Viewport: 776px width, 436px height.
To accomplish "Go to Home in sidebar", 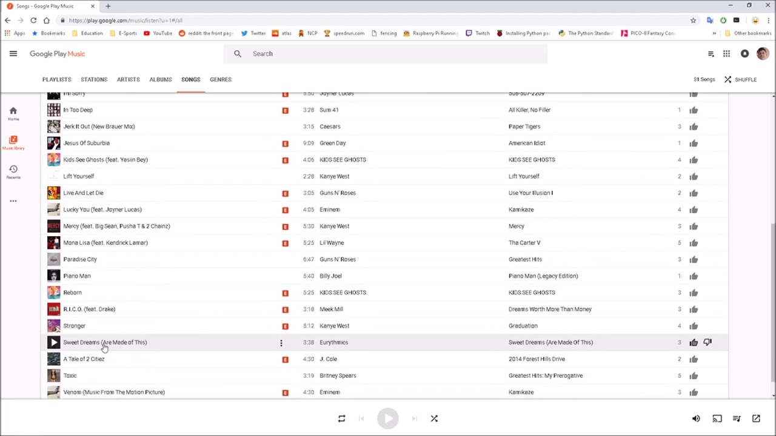I will point(13,113).
